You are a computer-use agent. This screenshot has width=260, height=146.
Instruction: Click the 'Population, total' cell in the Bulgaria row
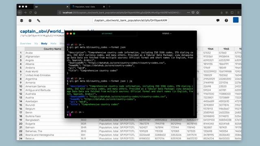pos(109,124)
